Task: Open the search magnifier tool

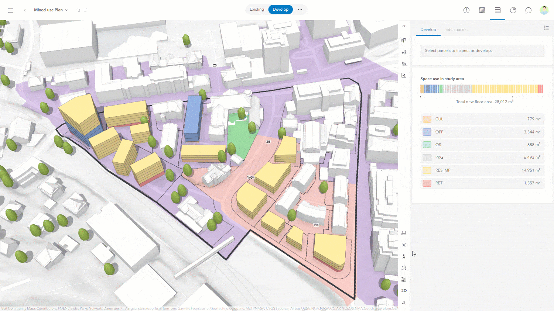Action: (404, 268)
